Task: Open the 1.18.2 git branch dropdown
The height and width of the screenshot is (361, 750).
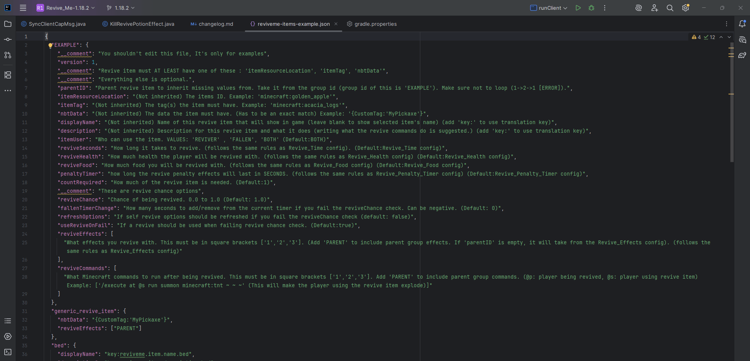Action: click(121, 8)
